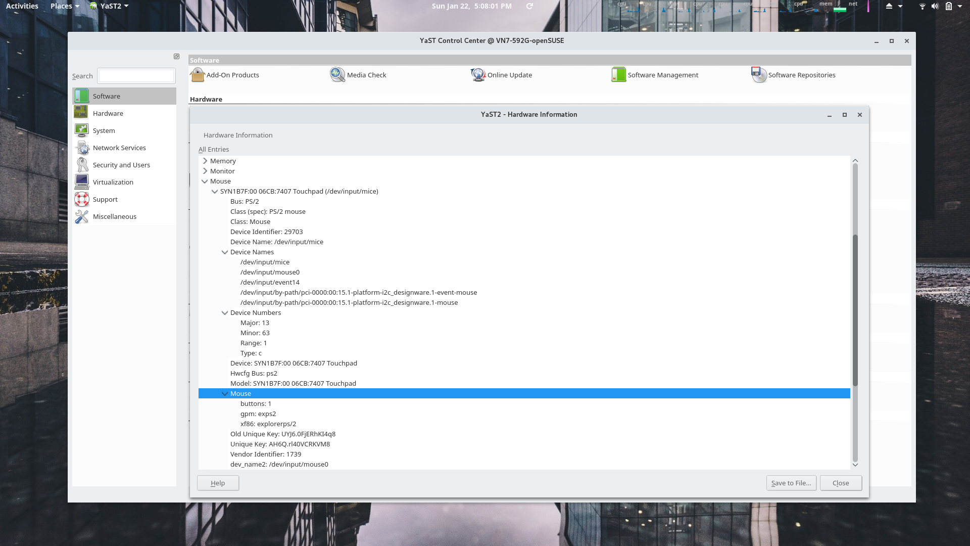
Task: Click the scrollbar up arrow in hardware tree
Action: [855, 160]
